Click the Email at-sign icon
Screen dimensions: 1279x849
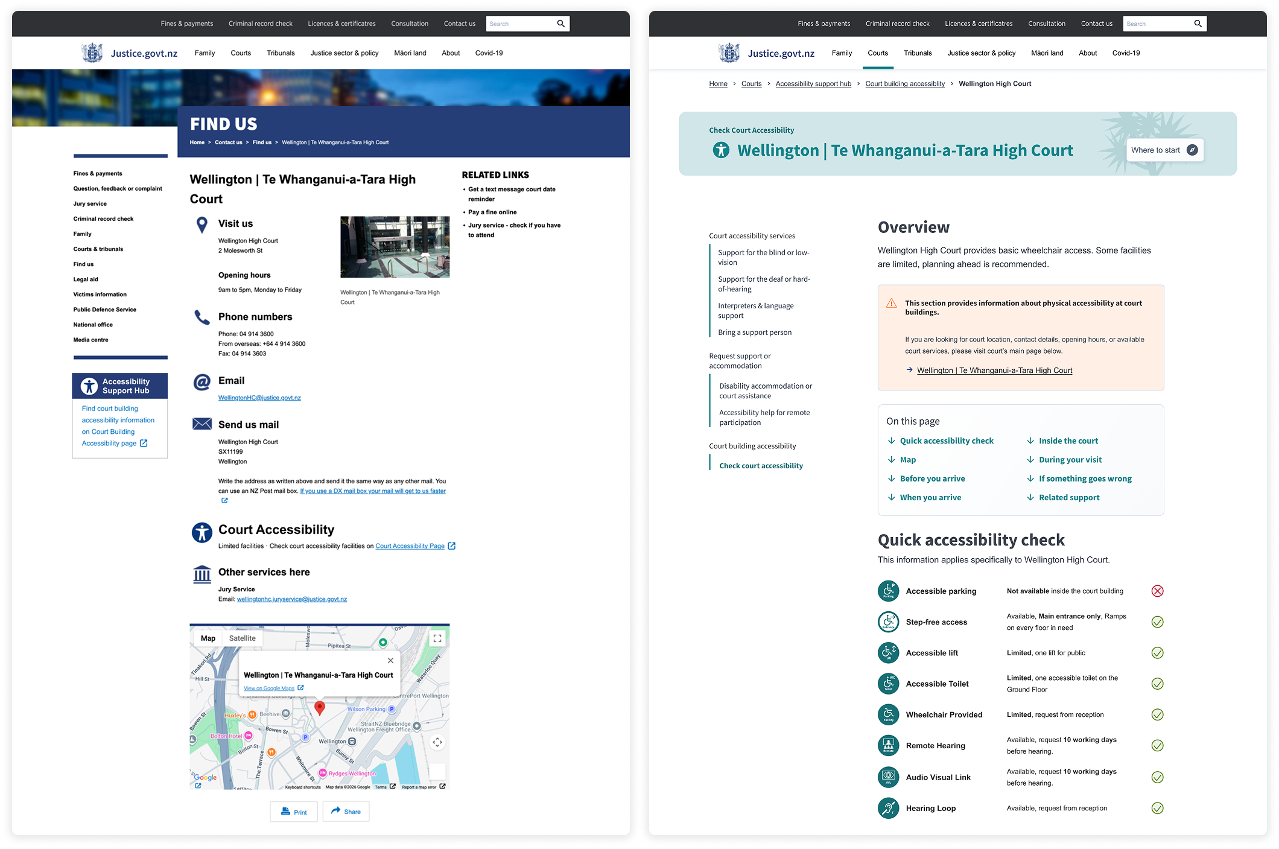202,381
